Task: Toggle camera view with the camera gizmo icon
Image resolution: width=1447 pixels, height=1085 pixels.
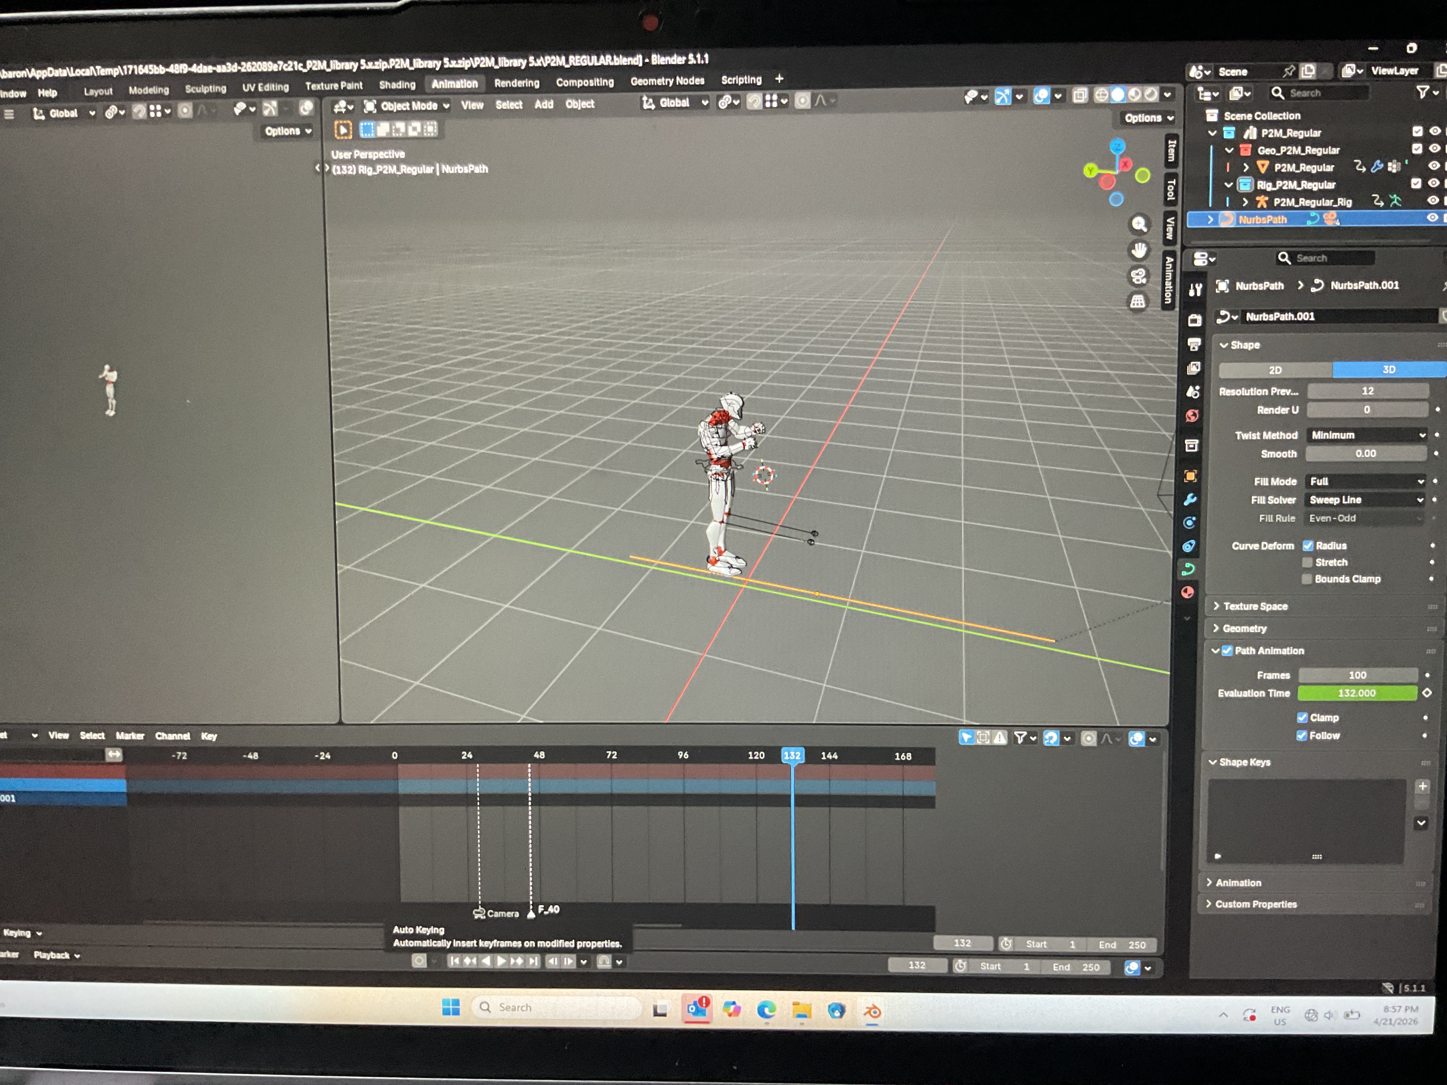Action: coord(1138,276)
